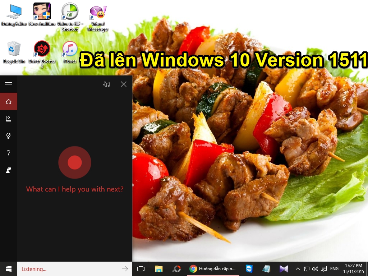368x276 pixels.
Task: Click the 'What can I help you with next?' text
Action: coord(75,189)
